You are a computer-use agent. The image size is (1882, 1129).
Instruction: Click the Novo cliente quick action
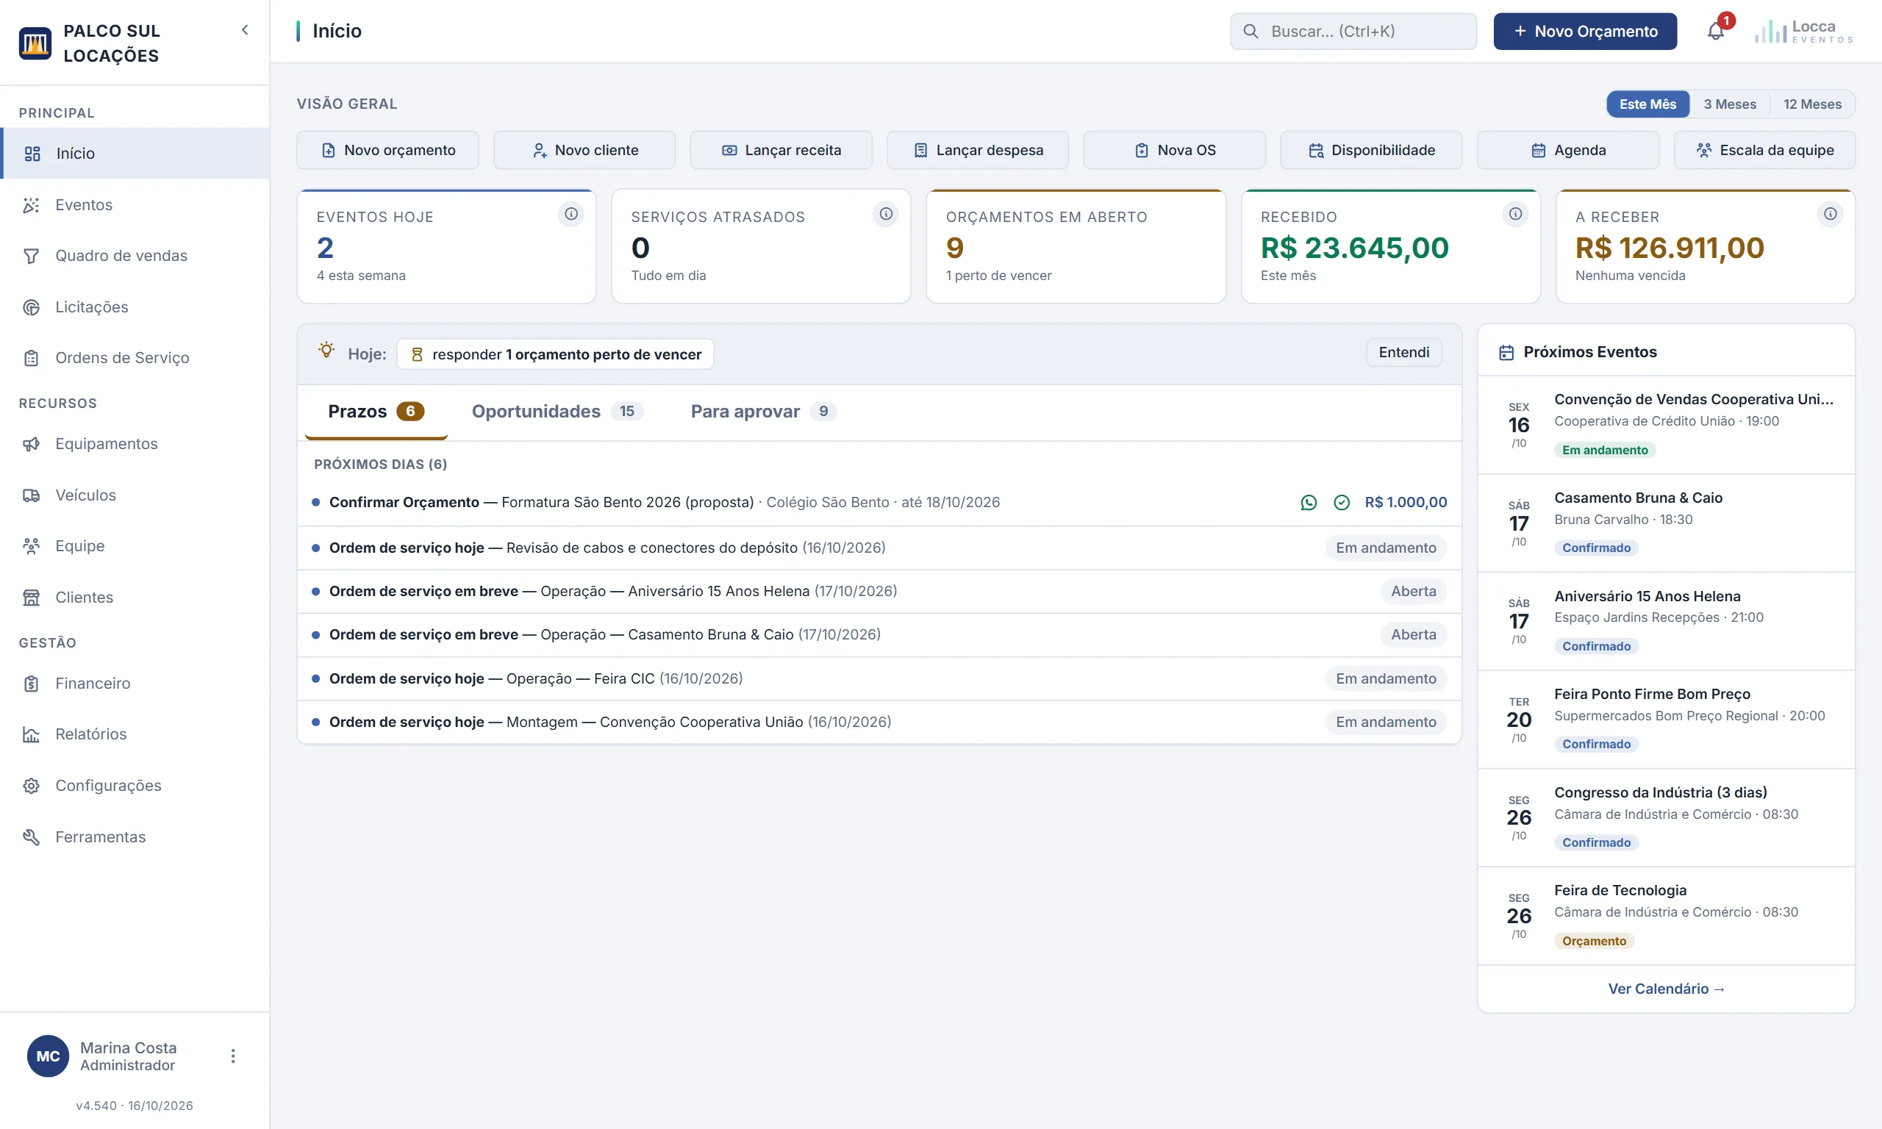point(584,150)
